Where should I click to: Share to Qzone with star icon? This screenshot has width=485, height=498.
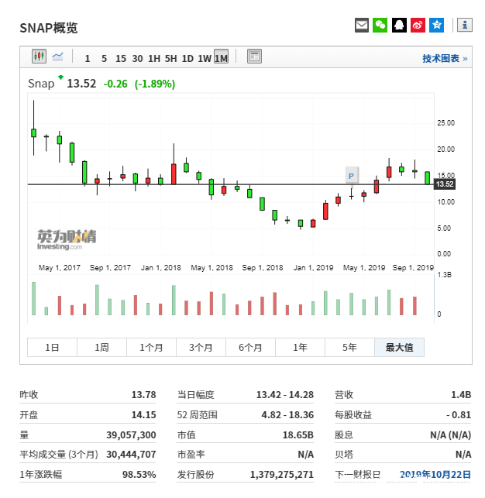[x=436, y=25]
